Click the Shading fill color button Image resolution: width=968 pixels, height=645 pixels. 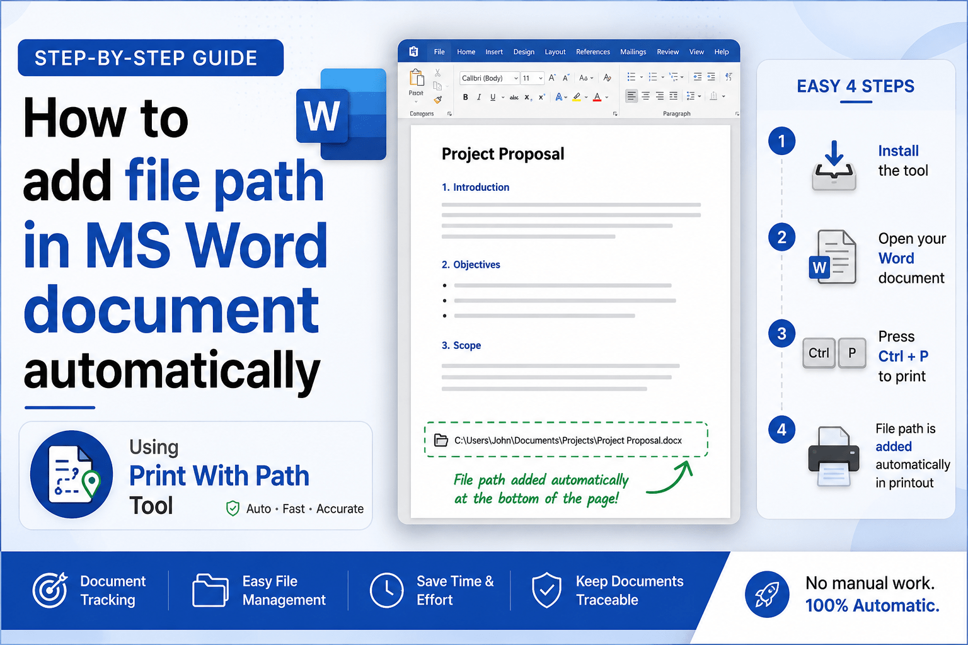714,96
